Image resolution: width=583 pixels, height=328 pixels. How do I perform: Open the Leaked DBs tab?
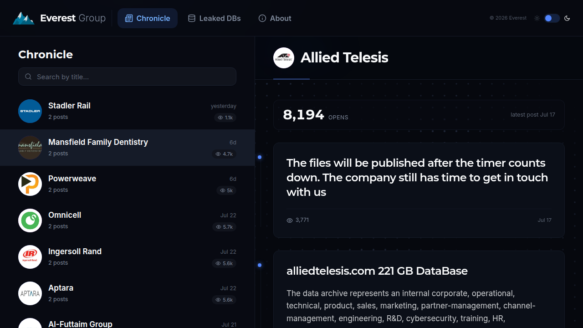215,18
